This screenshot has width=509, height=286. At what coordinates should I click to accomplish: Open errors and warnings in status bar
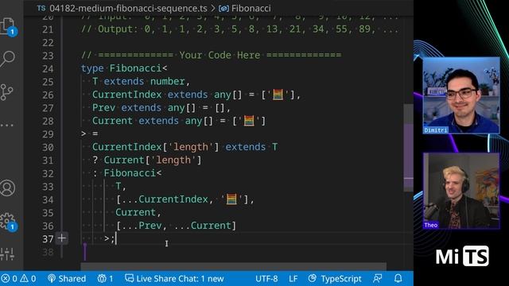[x=18, y=279]
